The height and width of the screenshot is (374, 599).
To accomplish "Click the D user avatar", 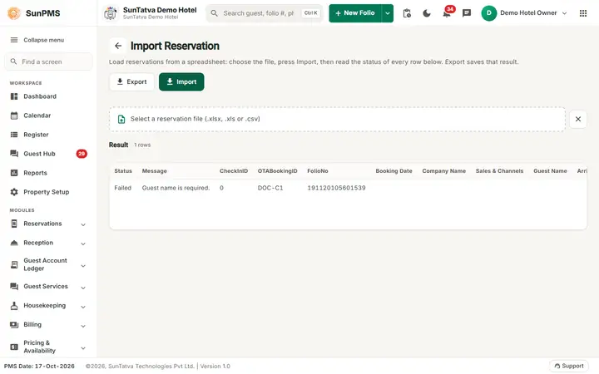I will (489, 13).
